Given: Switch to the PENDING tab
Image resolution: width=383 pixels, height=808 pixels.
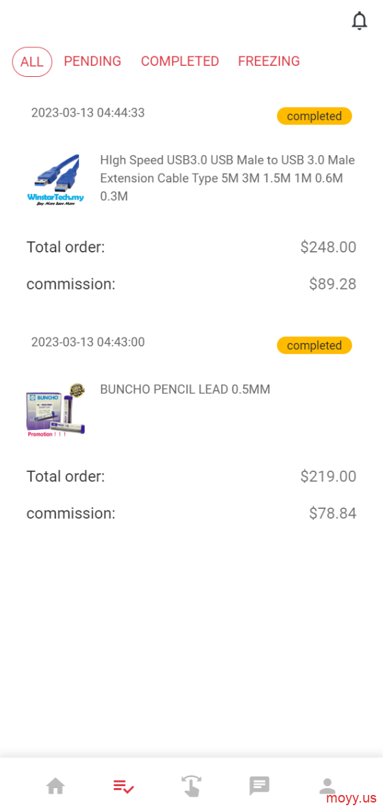Looking at the screenshot, I should click(92, 61).
